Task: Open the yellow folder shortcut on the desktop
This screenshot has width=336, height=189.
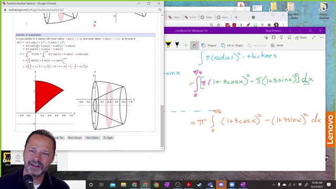Action: click(274, 7)
